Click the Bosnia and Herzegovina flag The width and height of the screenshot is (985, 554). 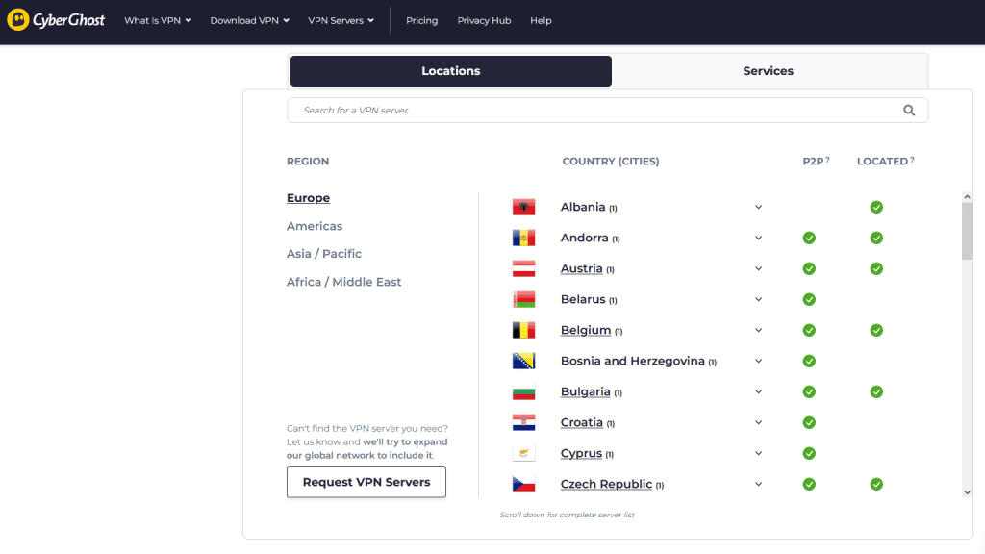point(523,362)
